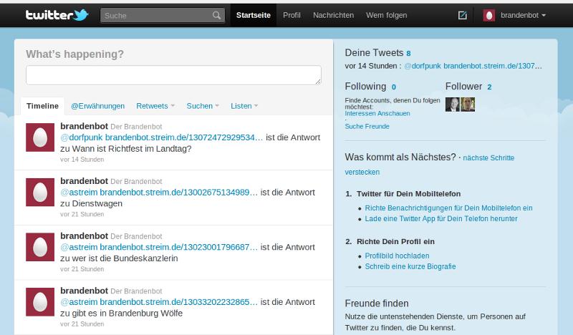573x335 pixels.
Task: Click the Follower heading
Action: [463, 86]
